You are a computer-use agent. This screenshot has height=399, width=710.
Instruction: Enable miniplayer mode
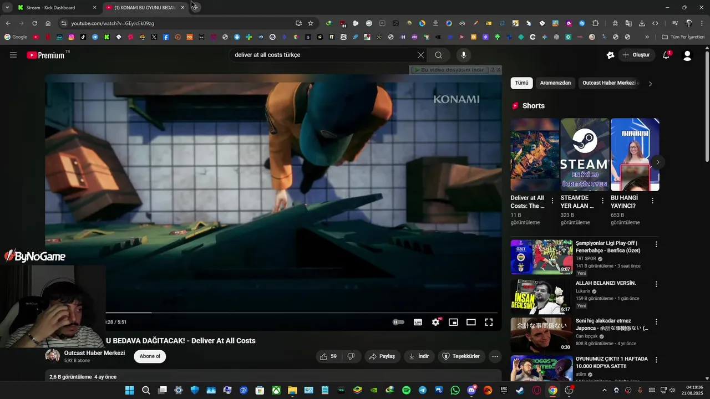pyautogui.click(x=453, y=322)
